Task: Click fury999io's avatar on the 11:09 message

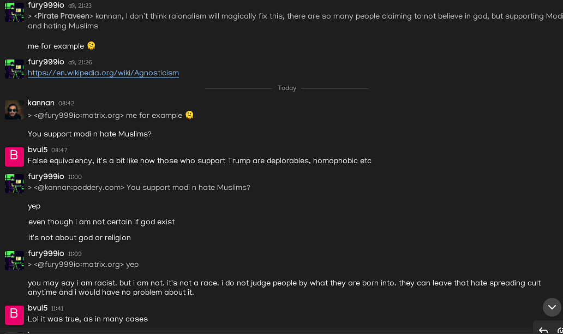Action: (14, 260)
